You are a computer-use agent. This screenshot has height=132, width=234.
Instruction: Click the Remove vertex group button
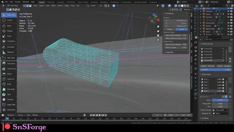[x=211, y=66]
